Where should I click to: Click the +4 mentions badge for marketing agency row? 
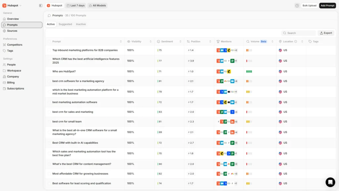tap(236, 81)
